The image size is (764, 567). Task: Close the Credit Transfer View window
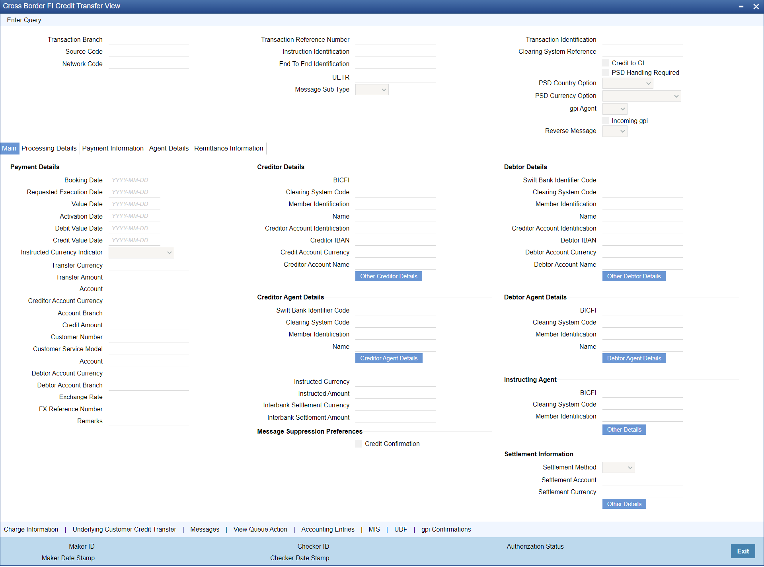[756, 6]
